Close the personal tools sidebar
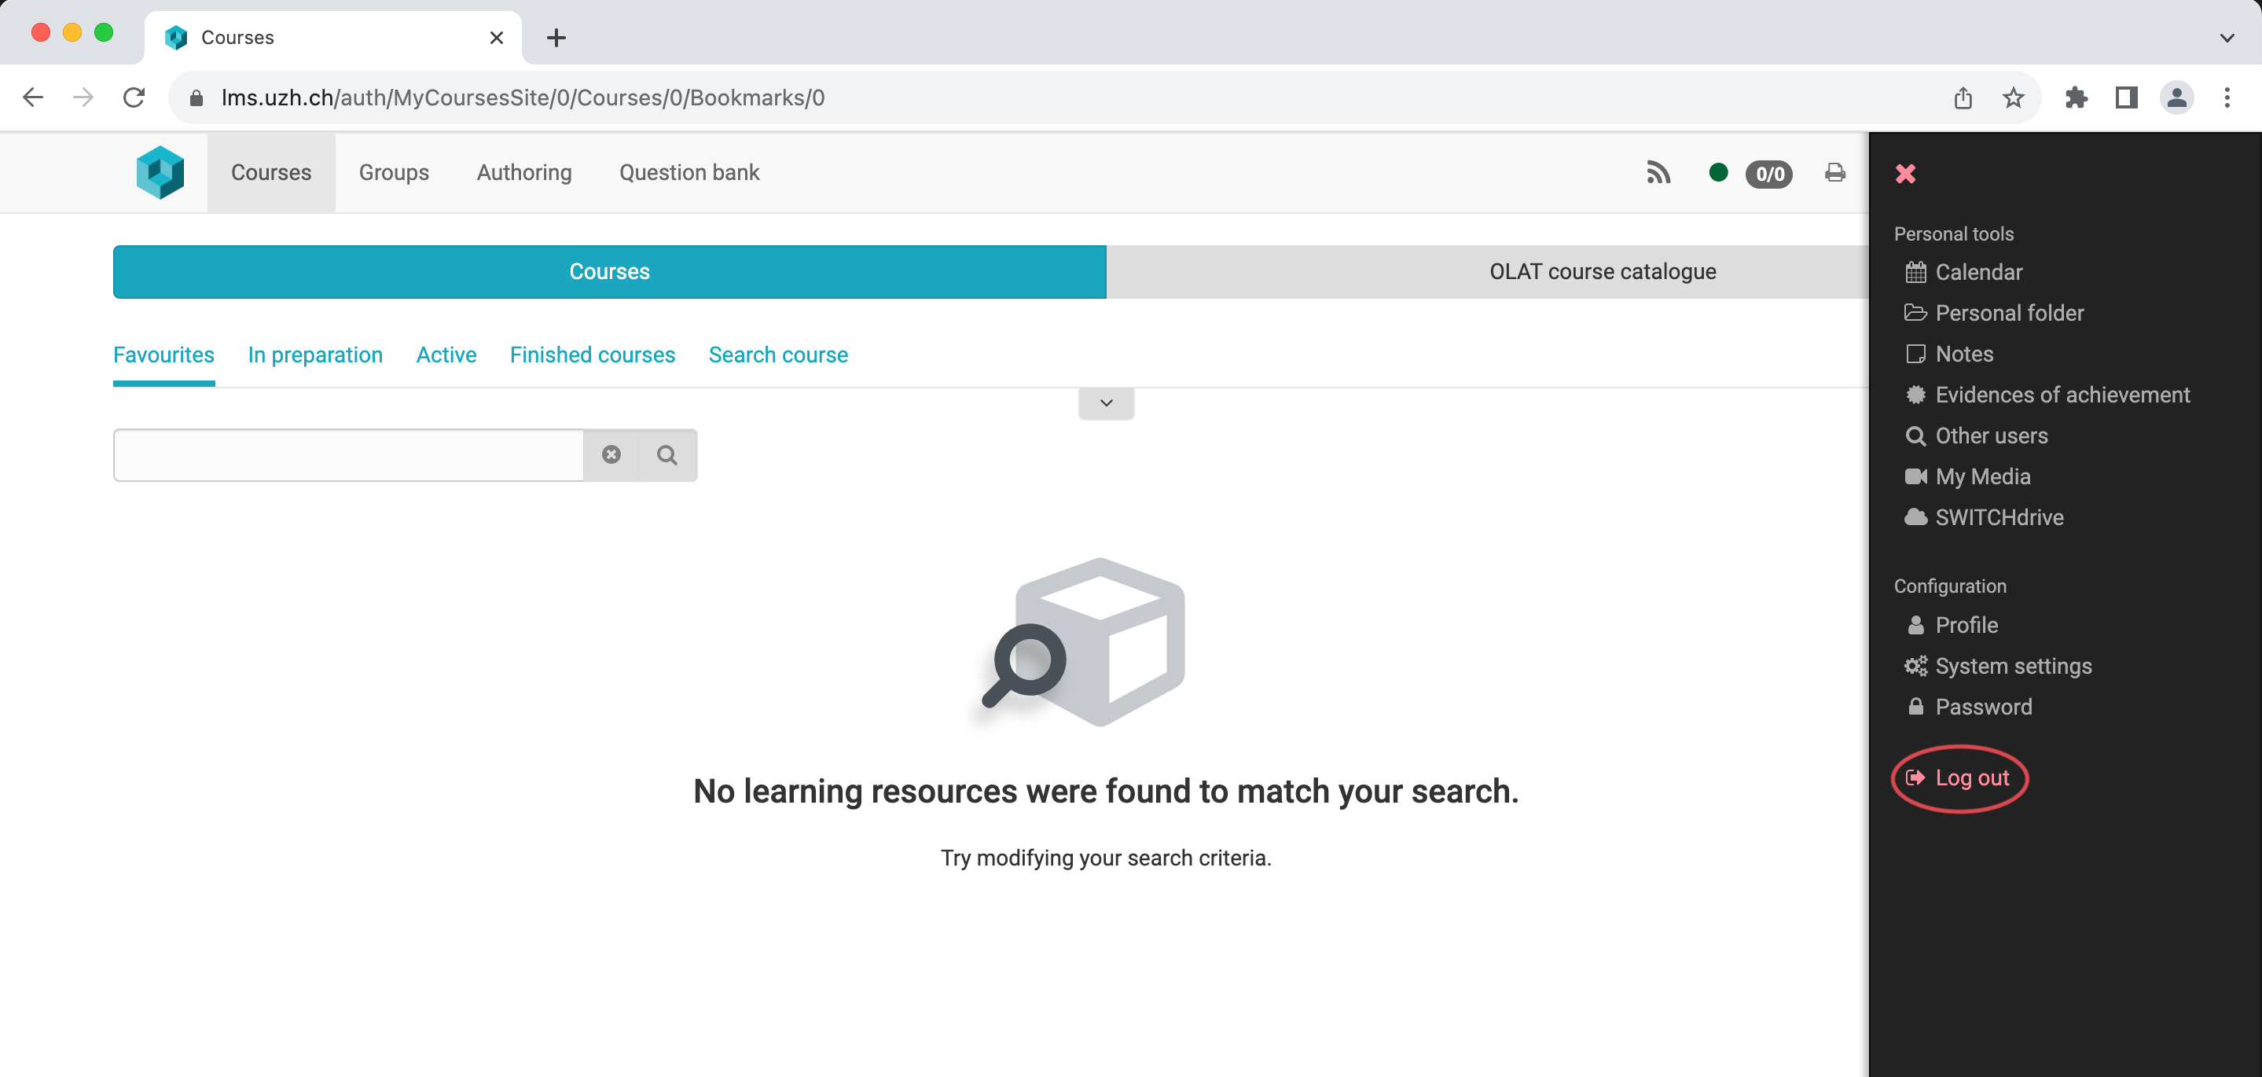The height and width of the screenshot is (1077, 2262). [1905, 174]
